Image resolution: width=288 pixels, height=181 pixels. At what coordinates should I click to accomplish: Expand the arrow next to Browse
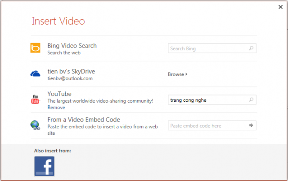click(186, 74)
